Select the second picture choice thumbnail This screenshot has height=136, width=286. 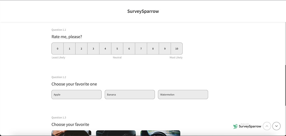click(x=116, y=133)
